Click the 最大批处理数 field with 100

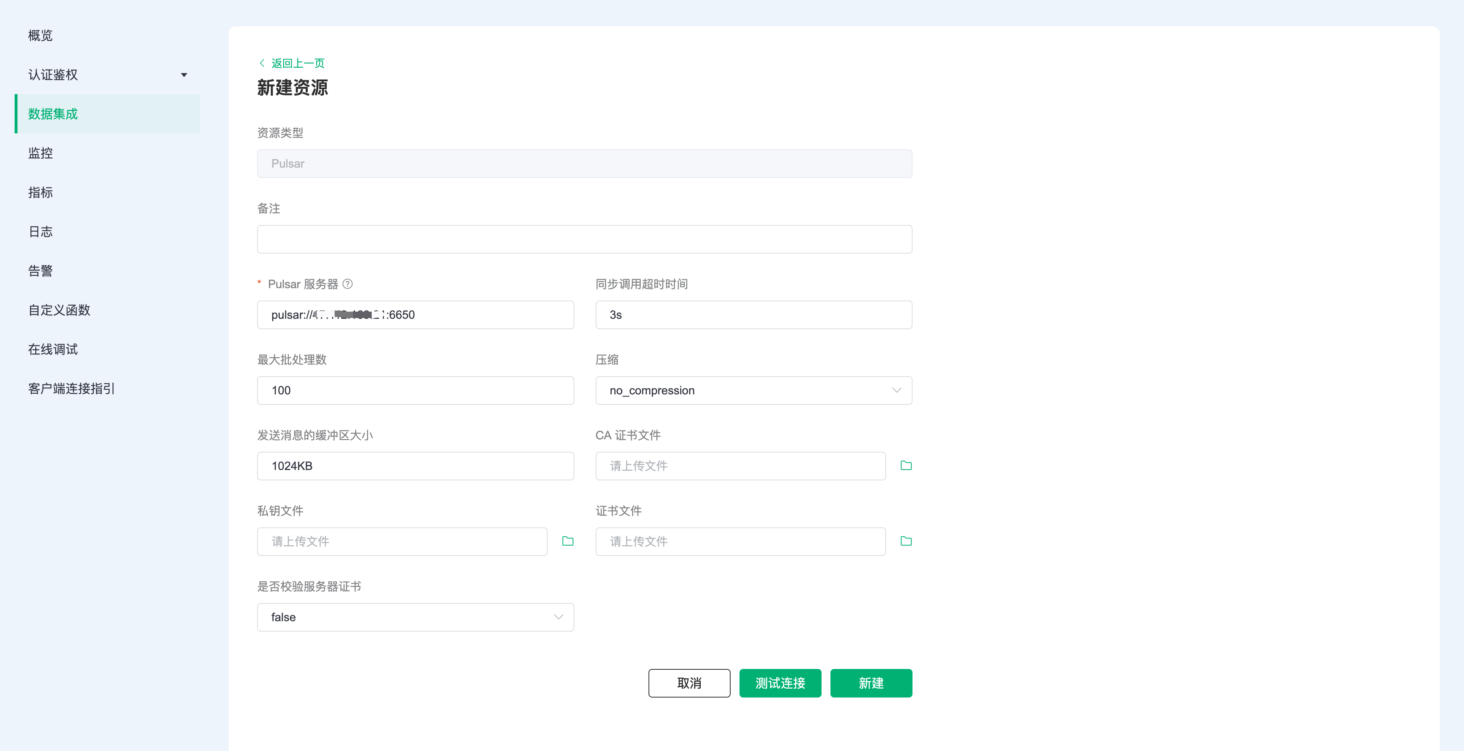click(x=415, y=390)
